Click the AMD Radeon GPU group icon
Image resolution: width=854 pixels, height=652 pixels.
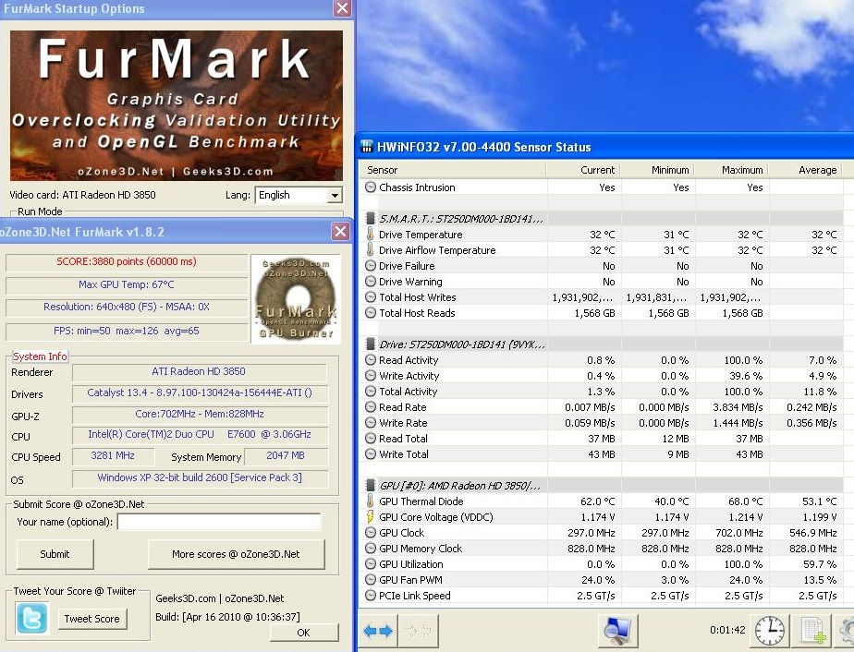(x=371, y=486)
